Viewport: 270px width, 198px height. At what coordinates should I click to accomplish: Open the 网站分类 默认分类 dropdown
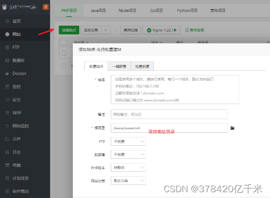(x=128, y=181)
